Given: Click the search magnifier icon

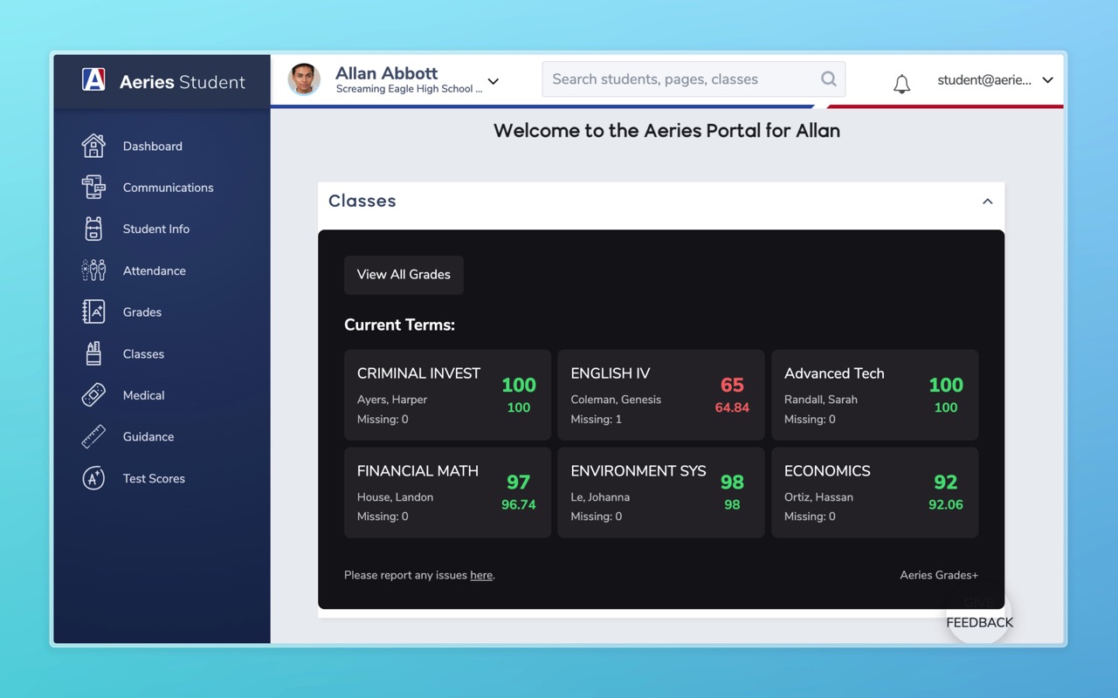Looking at the screenshot, I should [828, 79].
